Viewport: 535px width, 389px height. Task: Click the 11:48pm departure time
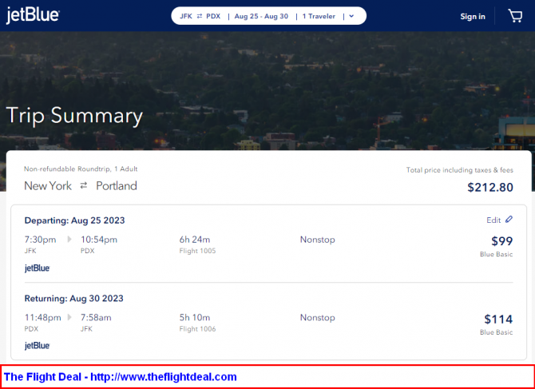[x=42, y=318]
